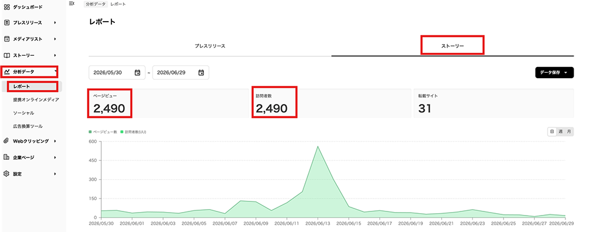This screenshot has height=232, width=589.
Task: Open 提携オンラインメディア in sidebar
Action: pyautogui.click(x=36, y=100)
